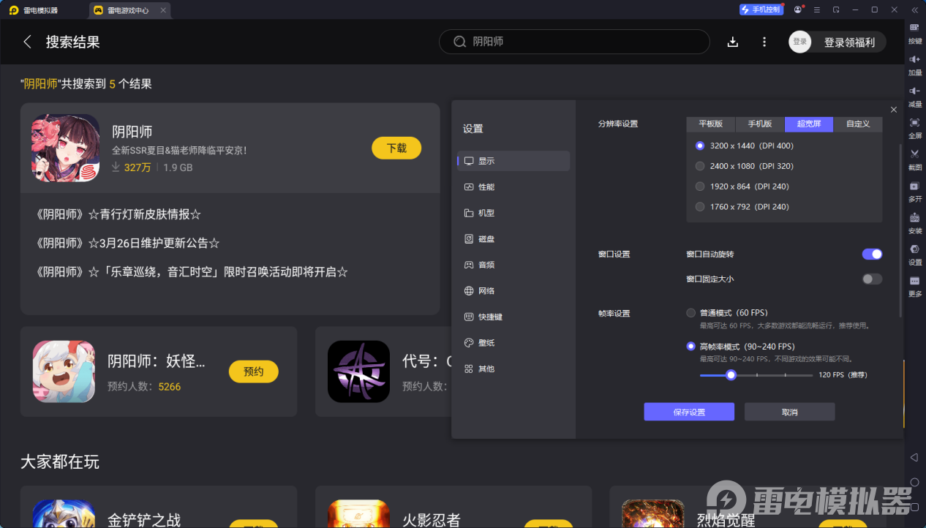Install an APK using the 安装 icon
The height and width of the screenshot is (528, 926).
tap(914, 223)
